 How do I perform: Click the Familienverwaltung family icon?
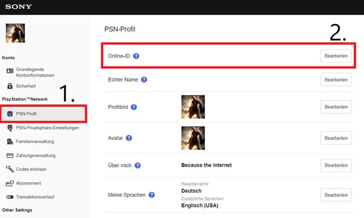point(10,141)
